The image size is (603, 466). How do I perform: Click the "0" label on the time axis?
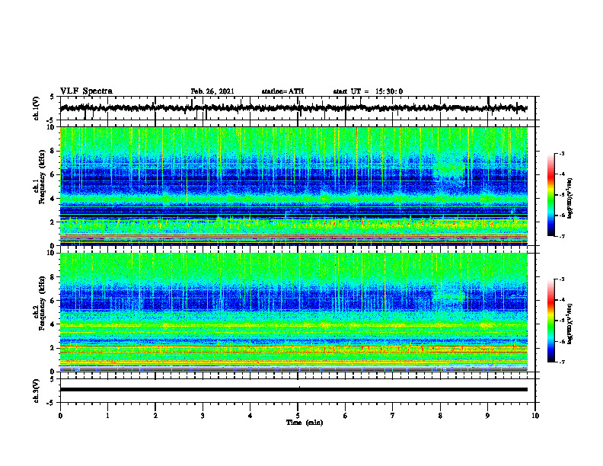point(60,416)
